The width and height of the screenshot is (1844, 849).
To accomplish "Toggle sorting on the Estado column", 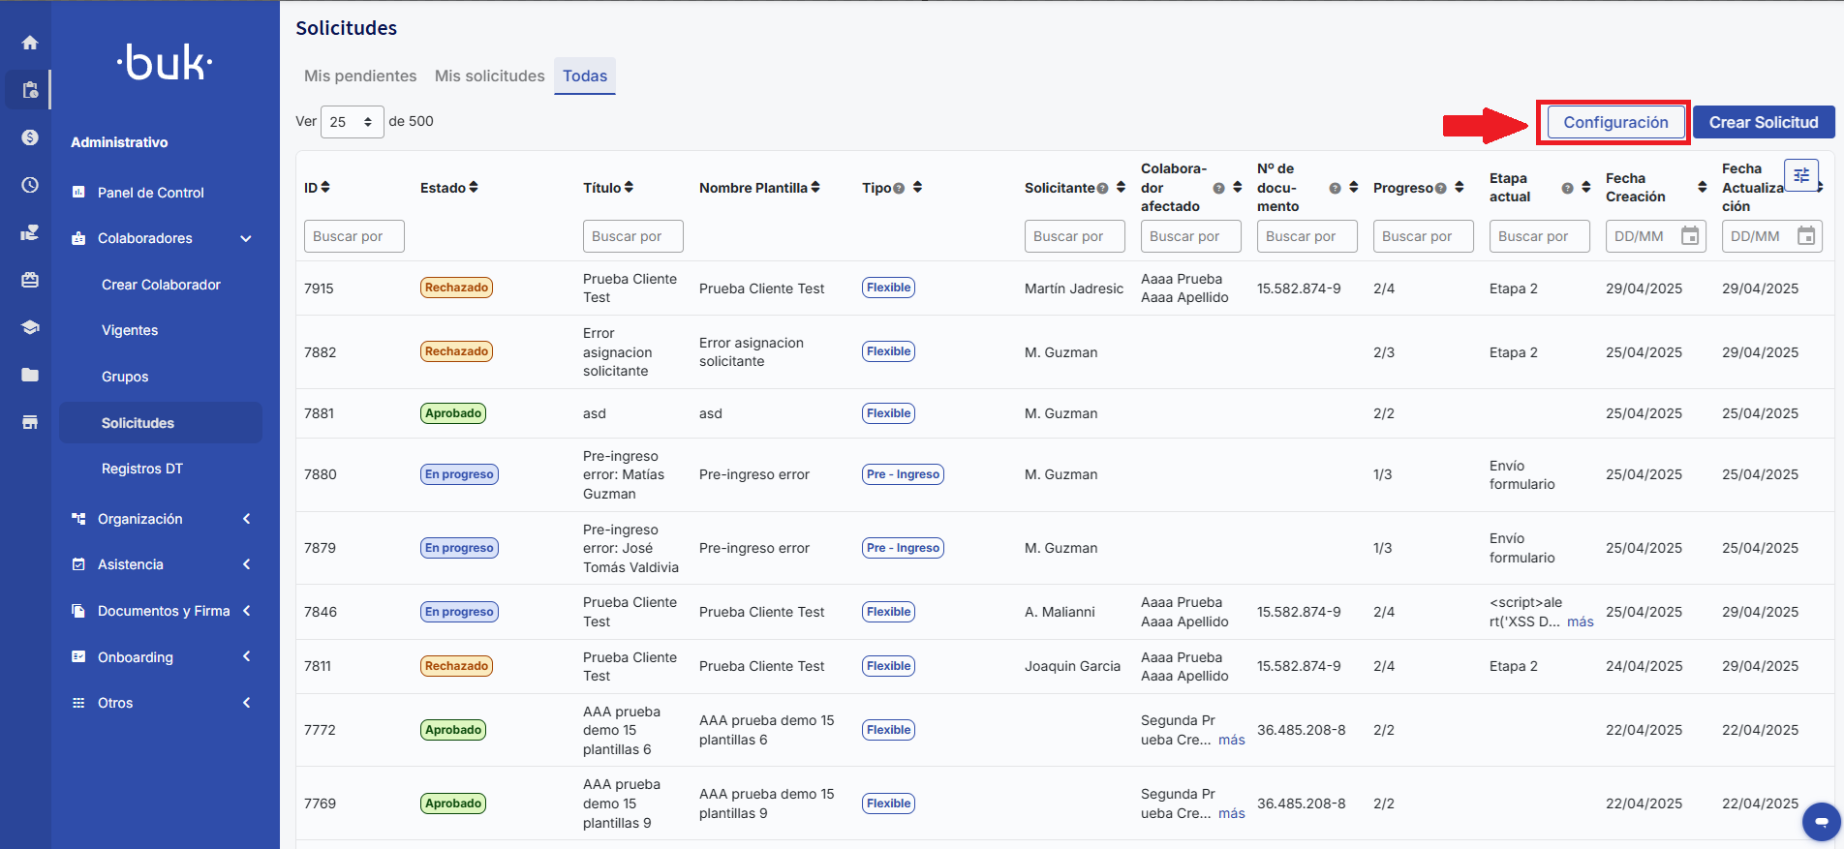I will pyautogui.click(x=474, y=187).
